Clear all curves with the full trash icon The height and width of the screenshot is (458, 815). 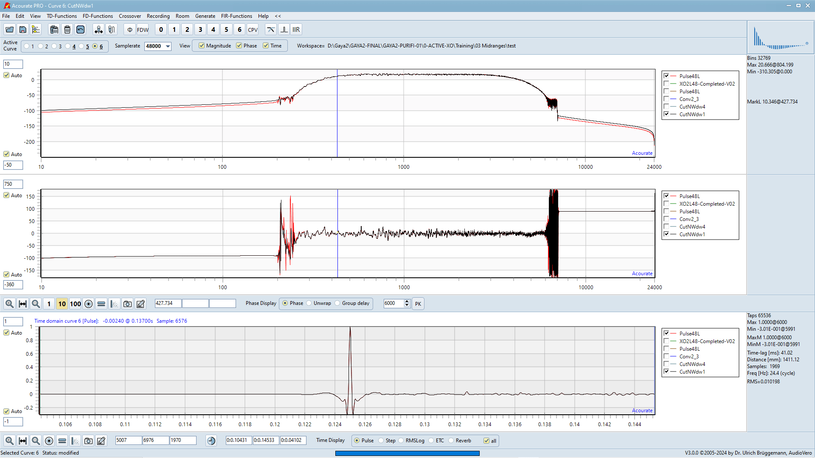tap(54, 30)
